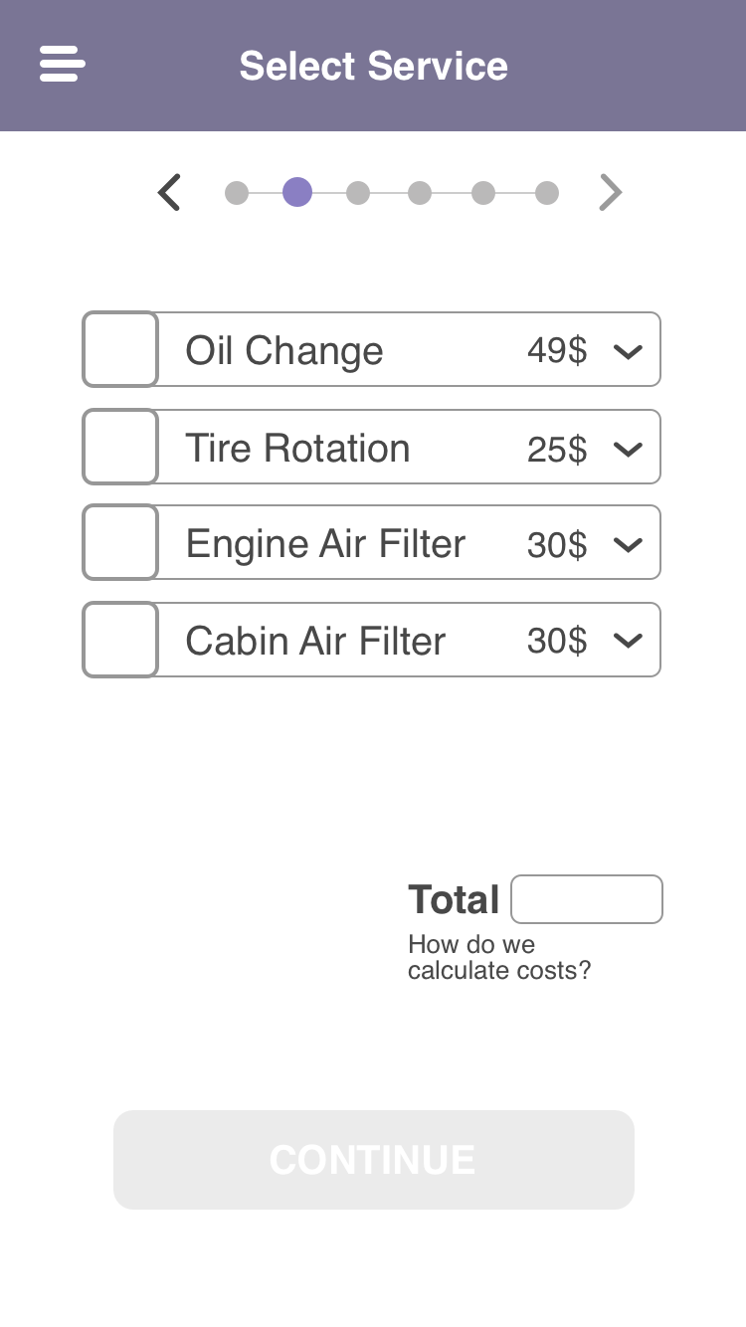
Task: Jump to the third step dot
Action: 358,192
